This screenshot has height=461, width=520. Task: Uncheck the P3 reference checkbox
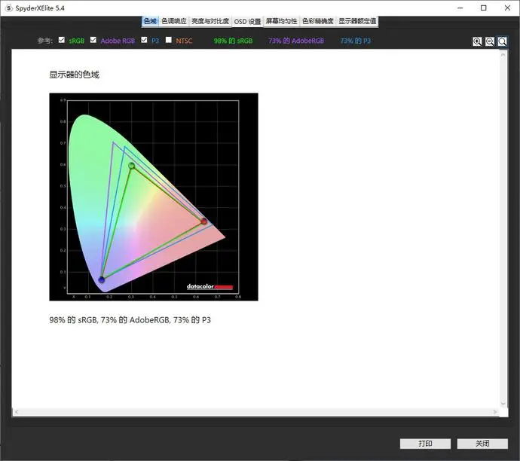coord(144,40)
